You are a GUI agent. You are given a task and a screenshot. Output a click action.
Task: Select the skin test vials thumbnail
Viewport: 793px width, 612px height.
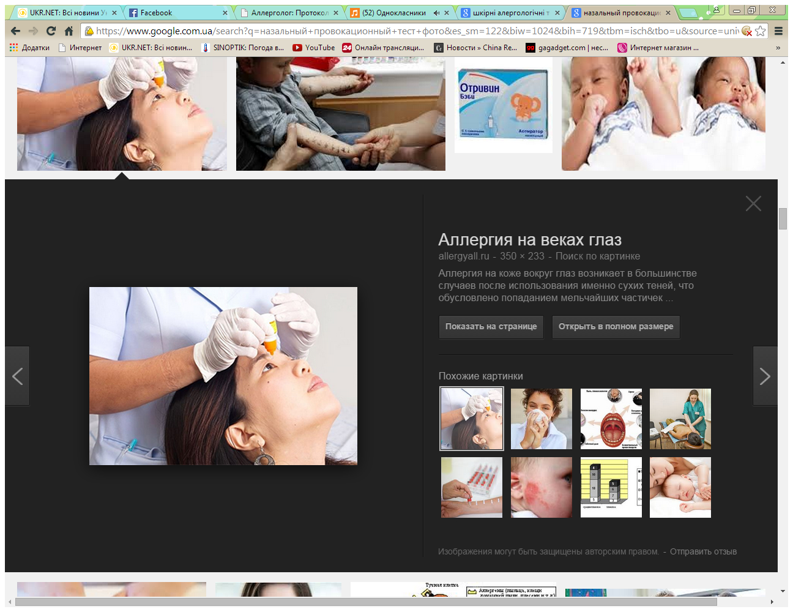tap(472, 487)
